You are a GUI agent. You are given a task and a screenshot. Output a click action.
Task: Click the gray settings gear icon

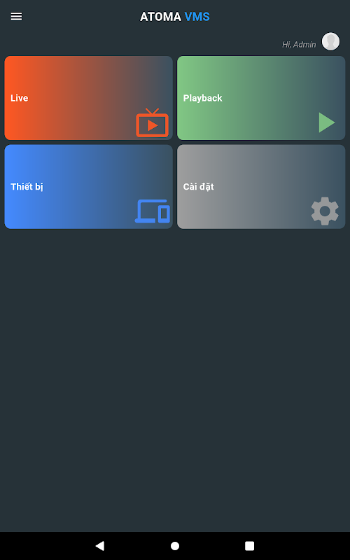point(325,211)
